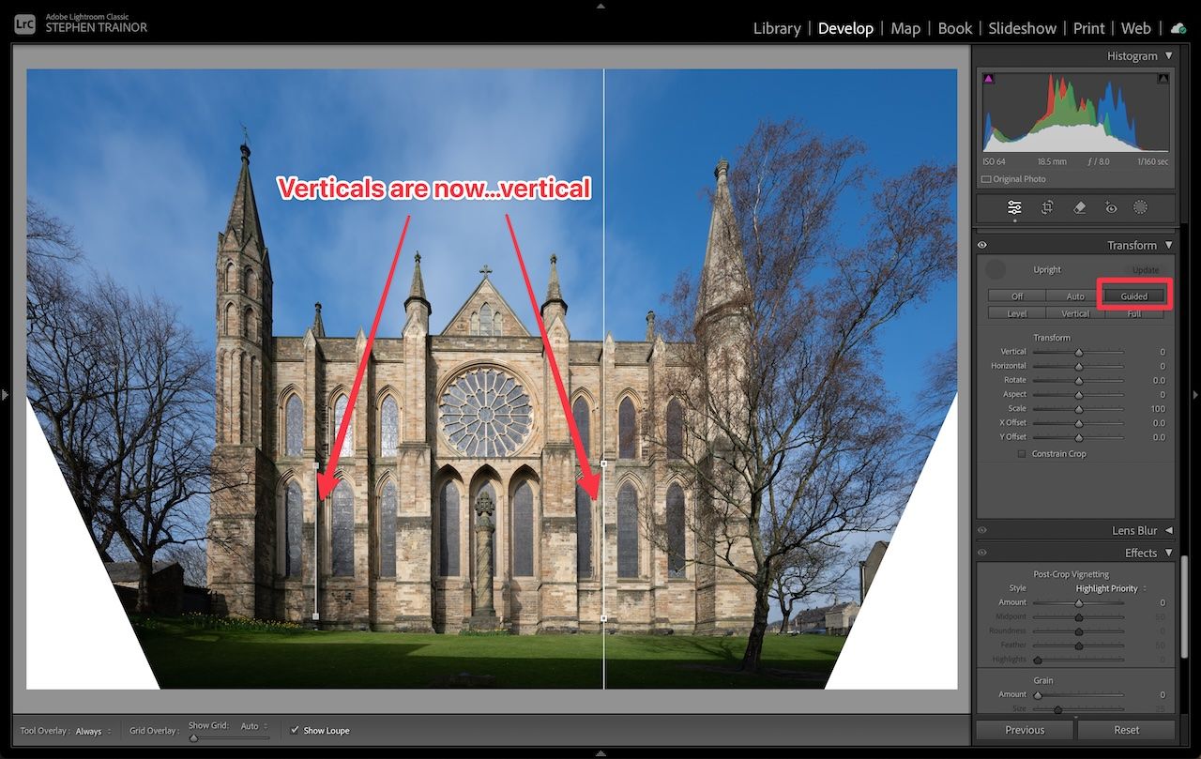Toggle the Show Loupe checkbox
Image resolution: width=1201 pixels, height=759 pixels.
click(295, 729)
